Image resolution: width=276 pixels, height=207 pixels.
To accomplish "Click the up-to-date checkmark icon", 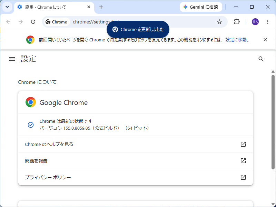I will (x=31, y=125).
